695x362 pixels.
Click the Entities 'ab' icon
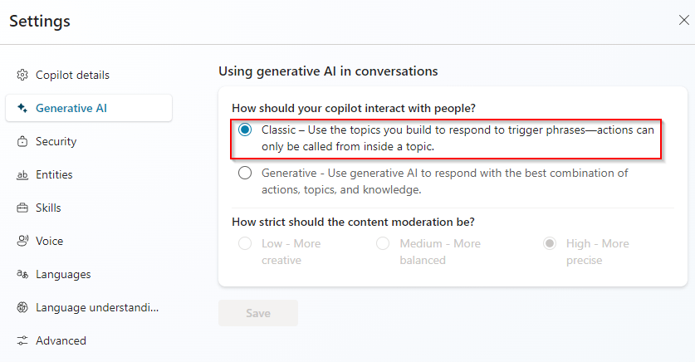[x=22, y=174]
